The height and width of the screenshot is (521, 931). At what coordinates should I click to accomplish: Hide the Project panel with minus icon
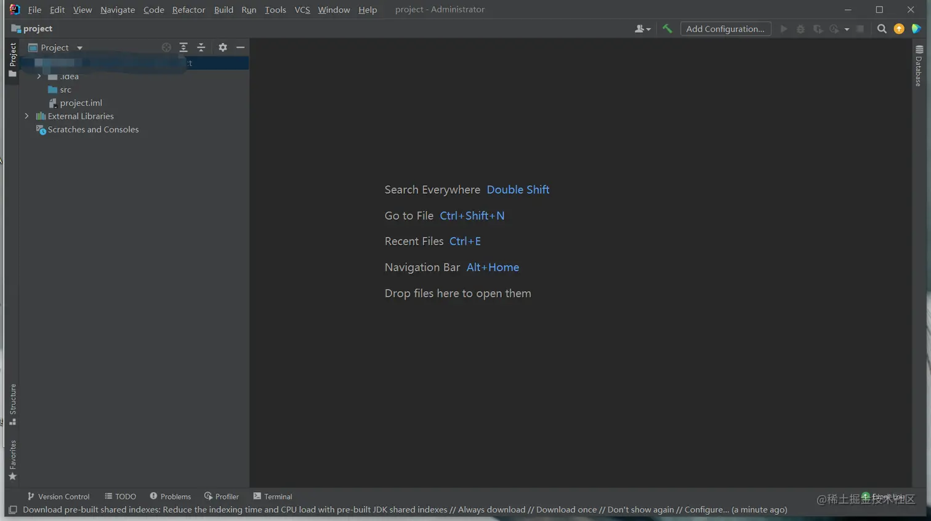tap(240, 47)
